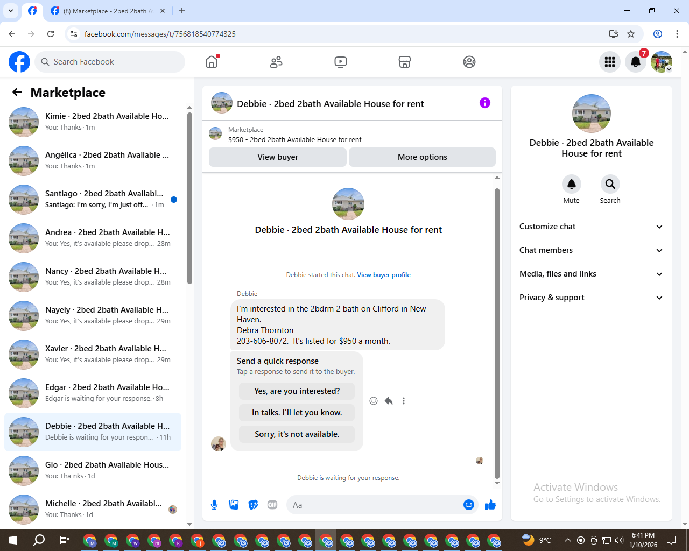The width and height of the screenshot is (689, 551).
Task: Send quick response 'Yes, are you interested?'
Action: [x=297, y=391]
